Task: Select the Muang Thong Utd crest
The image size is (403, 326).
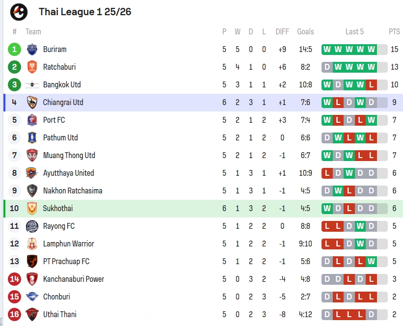Action: pos(32,155)
